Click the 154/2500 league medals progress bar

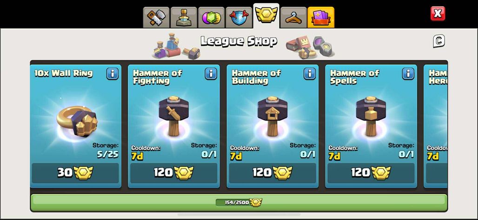point(239,202)
